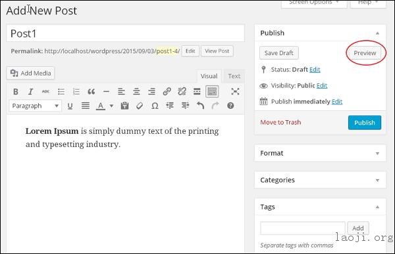Click the Post1 title field
The width and height of the screenshot is (395, 254).
click(x=126, y=33)
